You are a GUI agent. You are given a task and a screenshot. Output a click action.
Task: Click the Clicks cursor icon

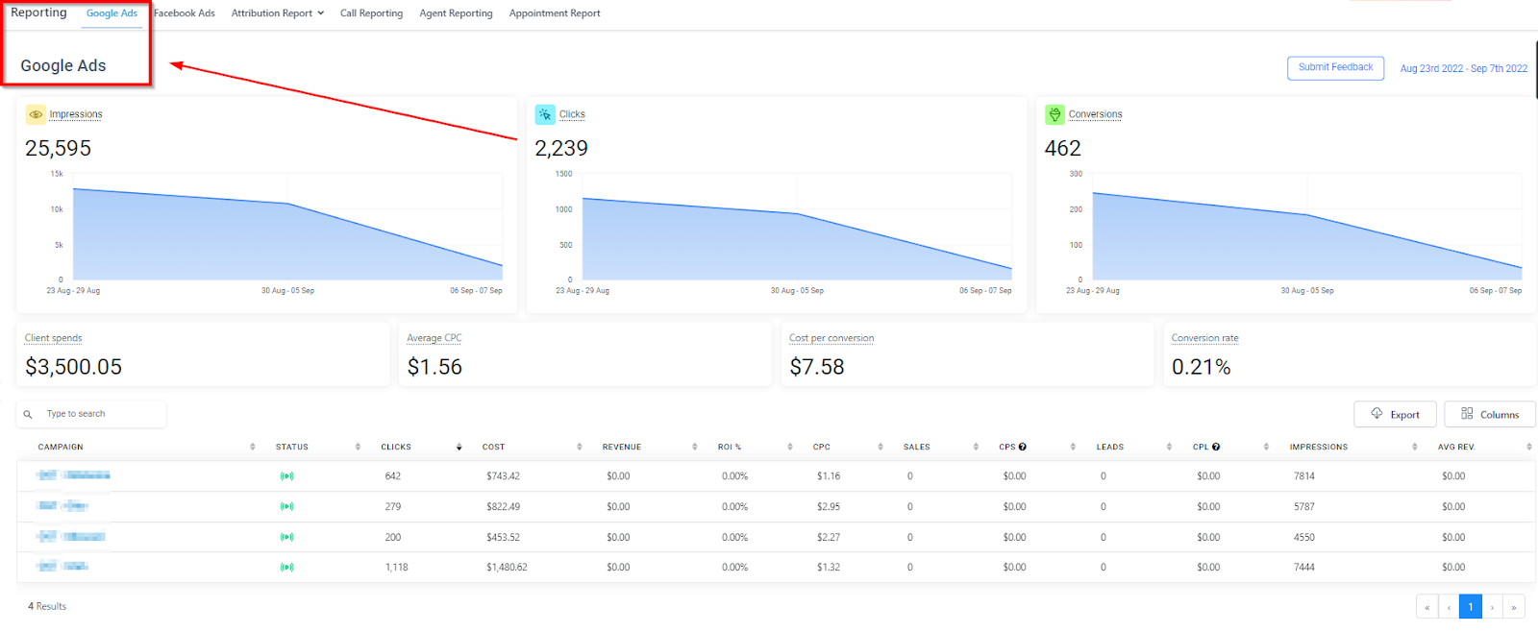tap(545, 114)
